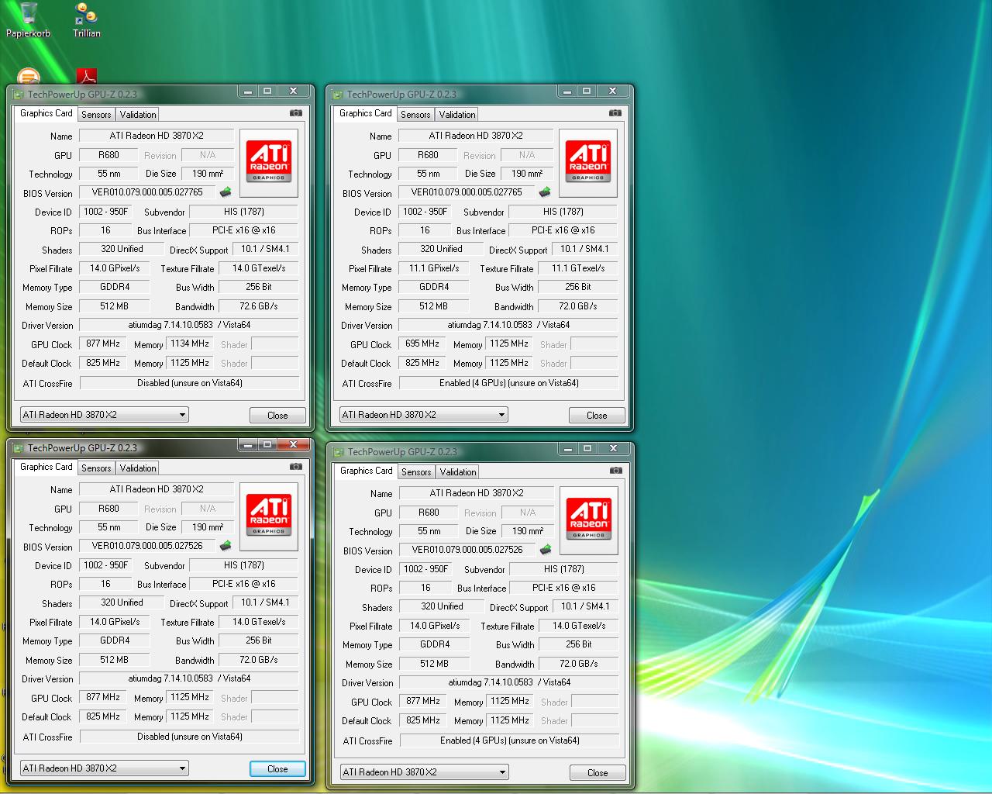Click Close button in lower-right GPU-Z window

(598, 773)
